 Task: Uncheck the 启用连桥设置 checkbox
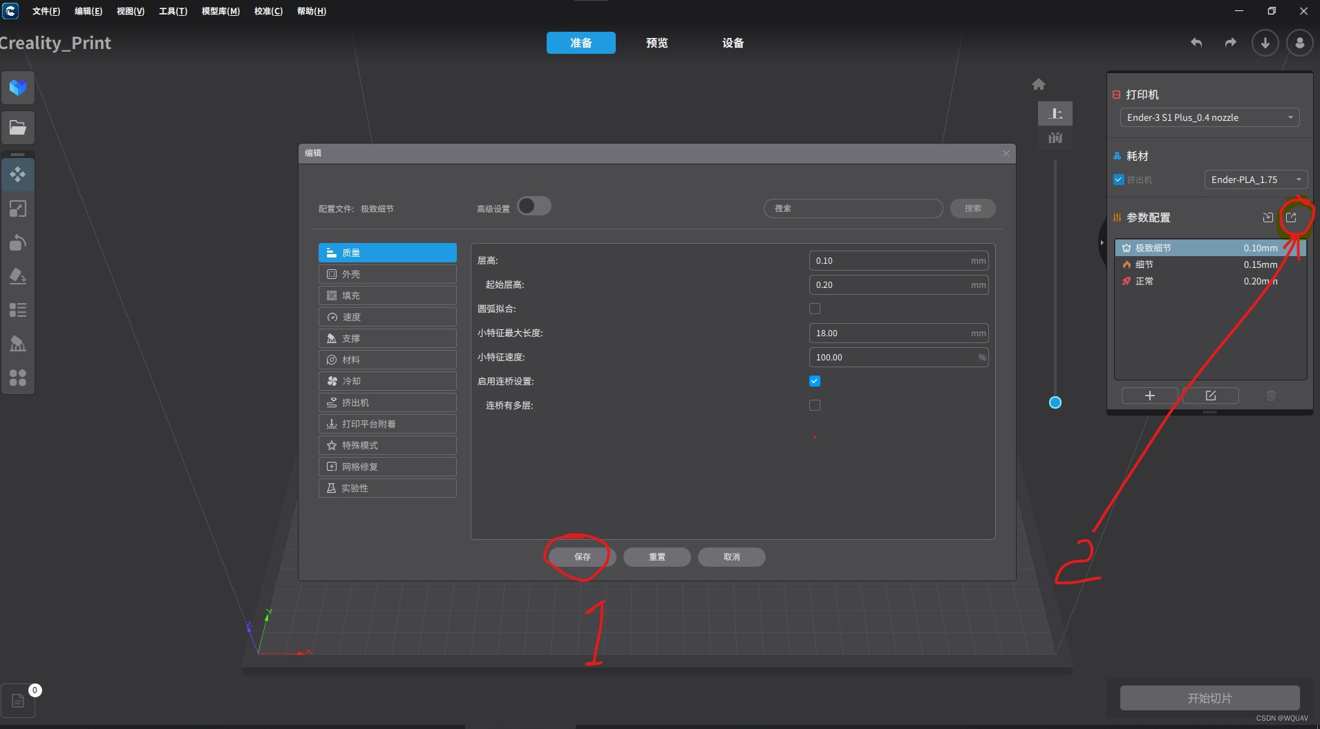tap(815, 381)
